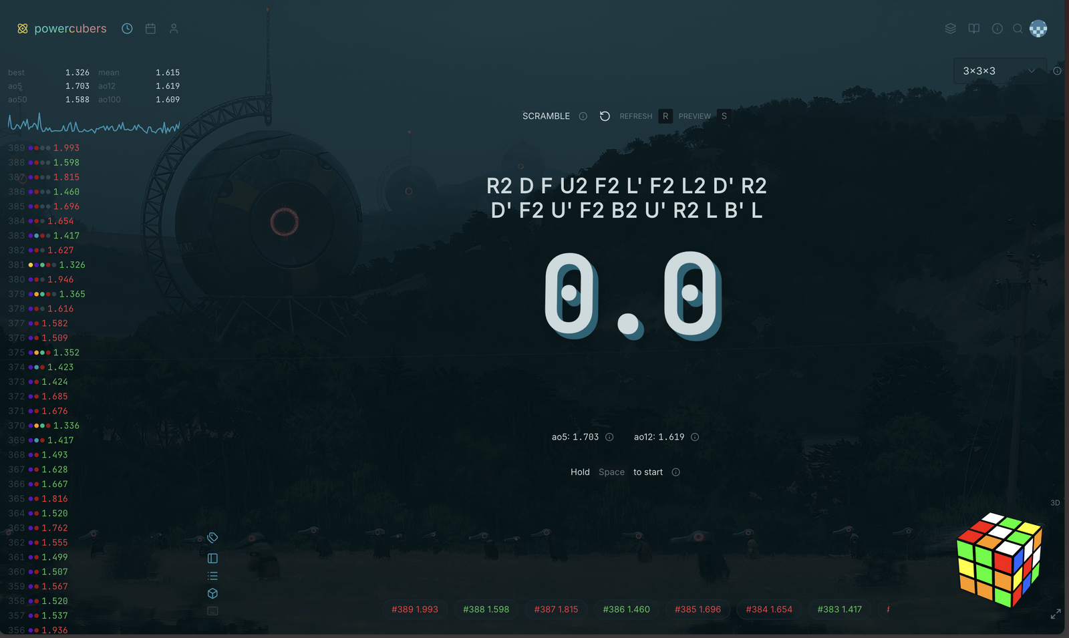This screenshot has width=1069, height=638.
Task: Open the timer clock icon in header
Action: click(127, 29)
